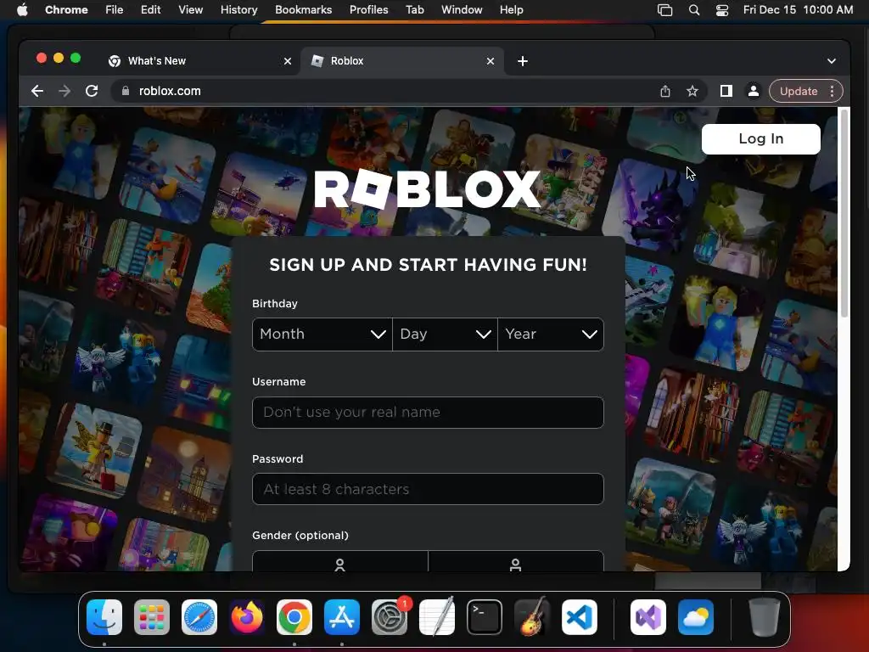Open GarageBand from the dock

[x=532, y=617]
